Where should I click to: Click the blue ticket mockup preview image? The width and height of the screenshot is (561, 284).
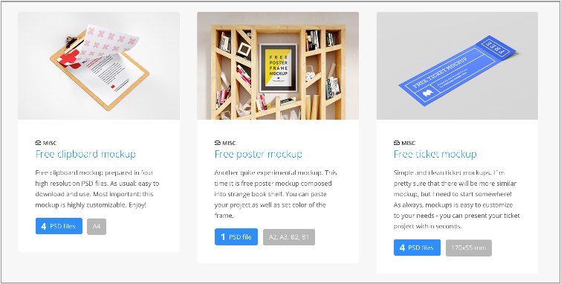[x=457, y=66]
